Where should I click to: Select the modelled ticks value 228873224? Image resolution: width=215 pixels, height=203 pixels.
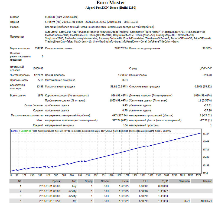point(121,48)
